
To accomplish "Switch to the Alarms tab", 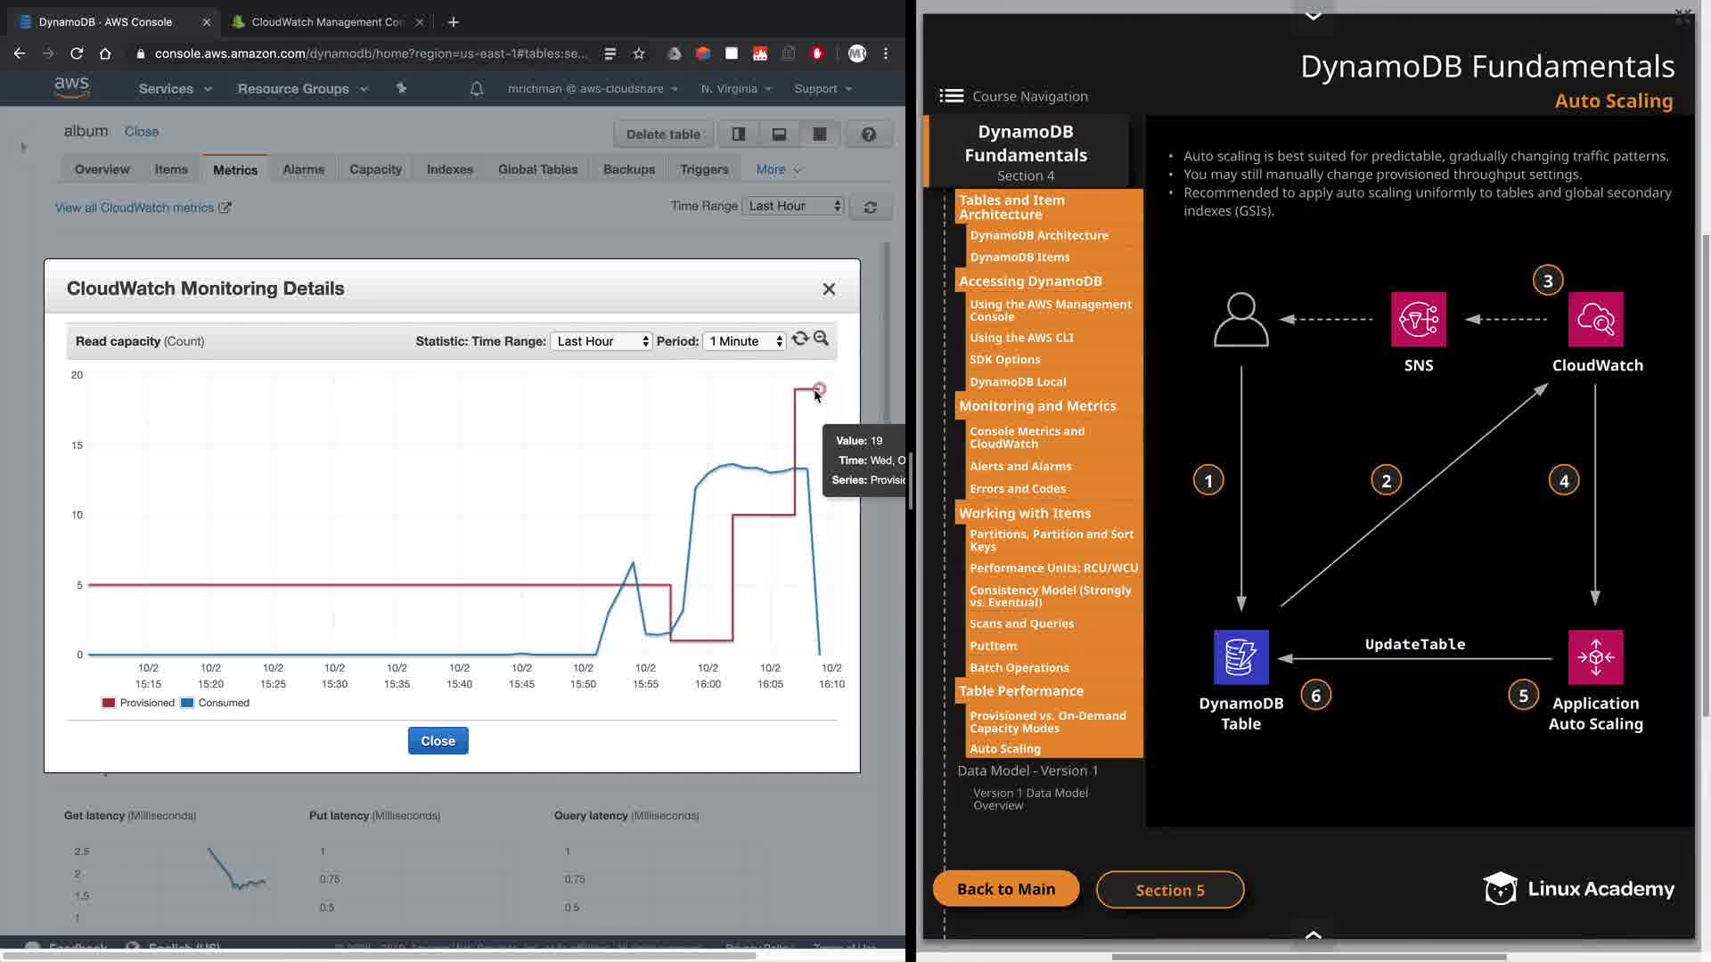I will [303, 169].
